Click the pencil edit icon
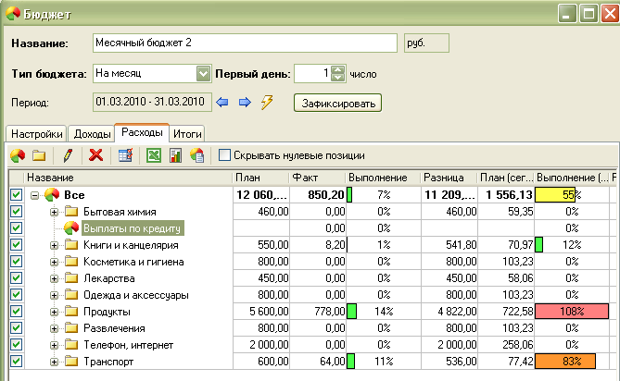 pyautogui.click(x=68, y=155)
